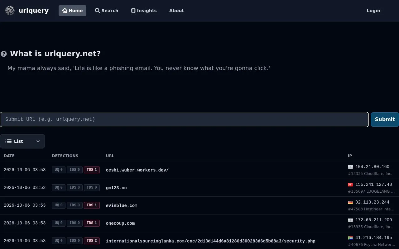Screen dimensions: 399x249
Task: Click the DATE column header
Action: coord(9,156)
